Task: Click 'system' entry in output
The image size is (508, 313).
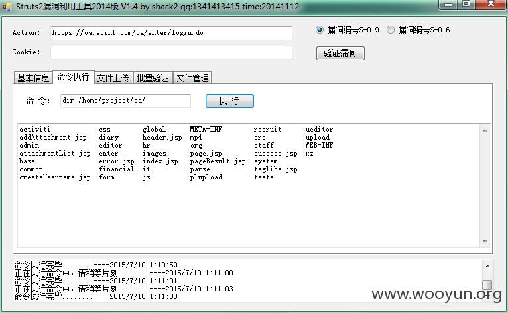Action: [266, 161]
